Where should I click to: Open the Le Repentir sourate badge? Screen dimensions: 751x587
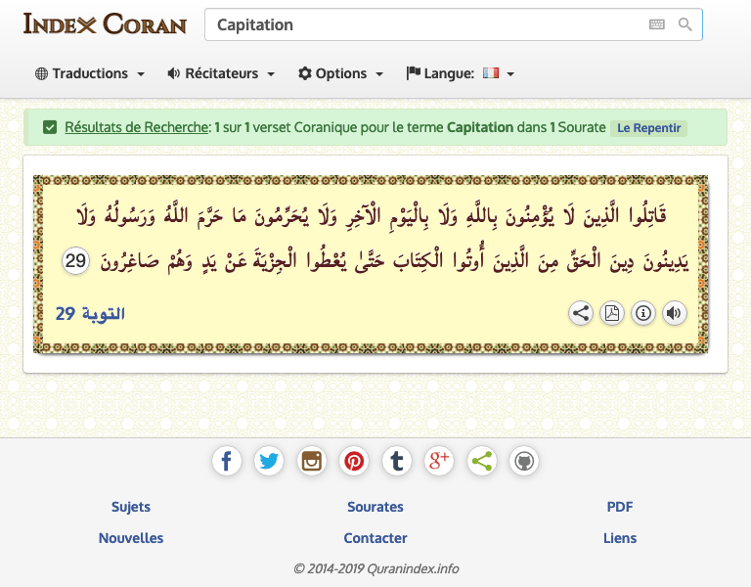tap(648, 128)
